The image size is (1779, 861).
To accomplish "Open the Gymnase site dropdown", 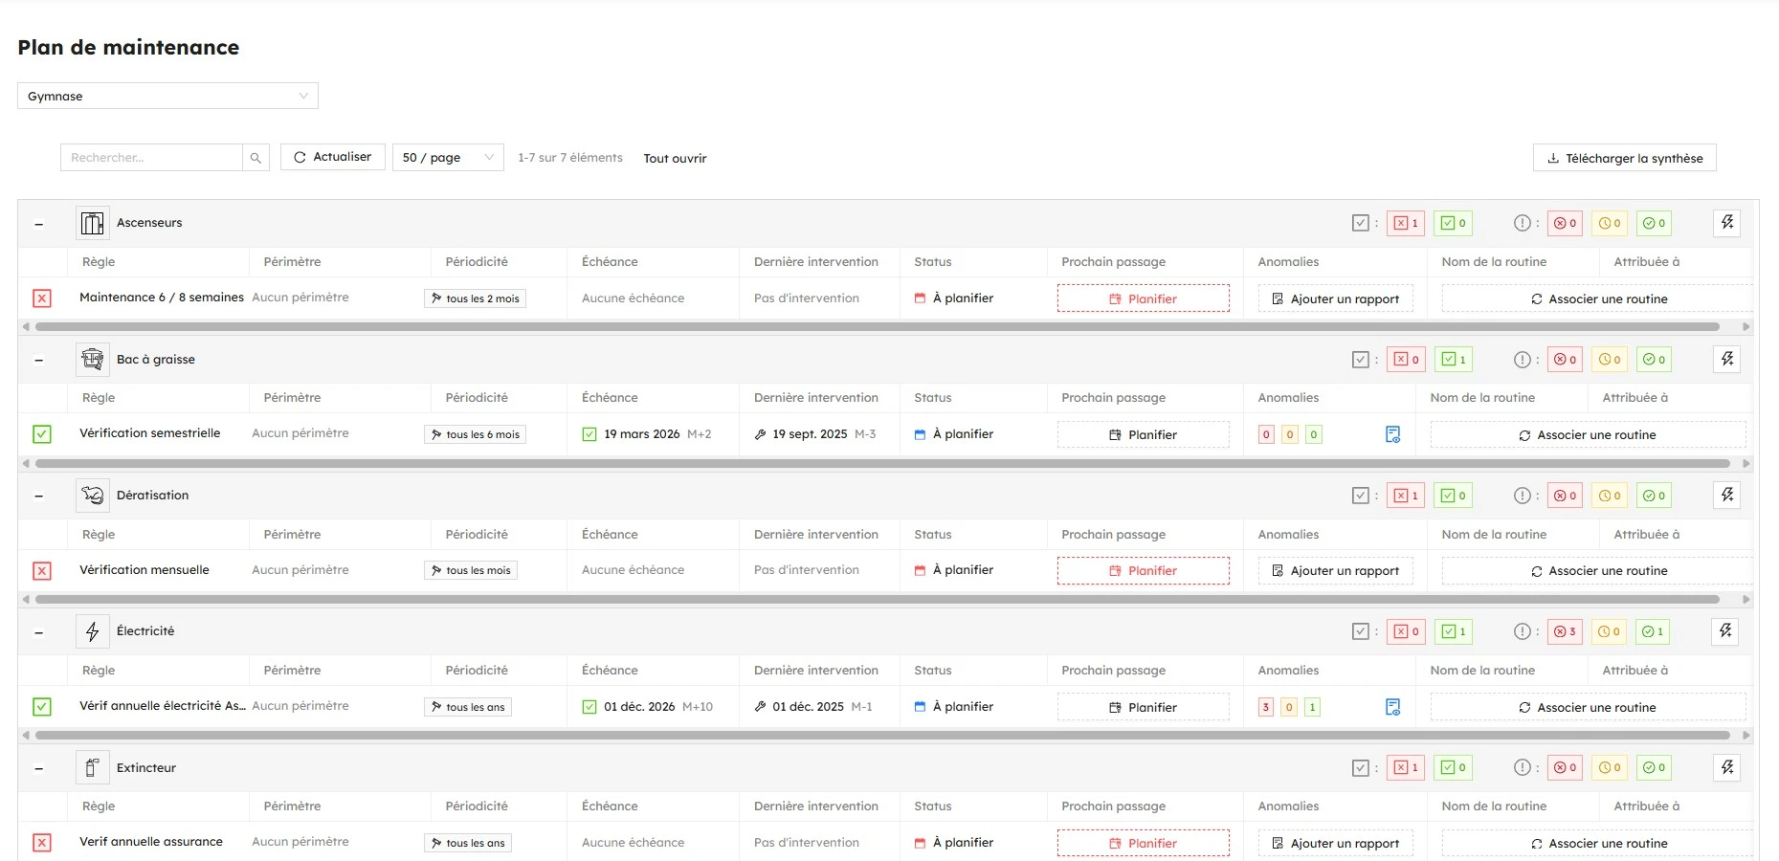I will click(167, 96).
